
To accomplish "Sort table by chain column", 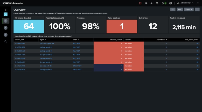I will coord(76,40).
